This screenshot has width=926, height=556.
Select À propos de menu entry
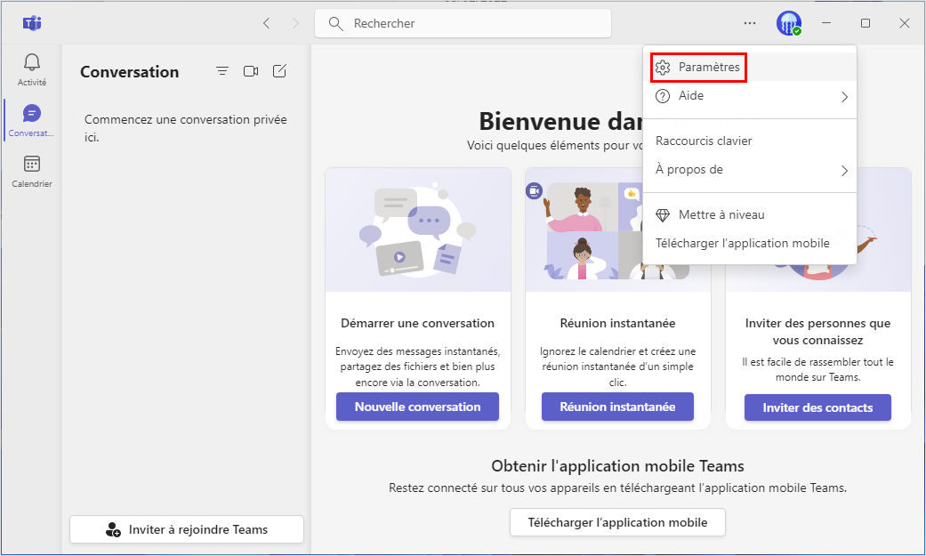point(749,170)
